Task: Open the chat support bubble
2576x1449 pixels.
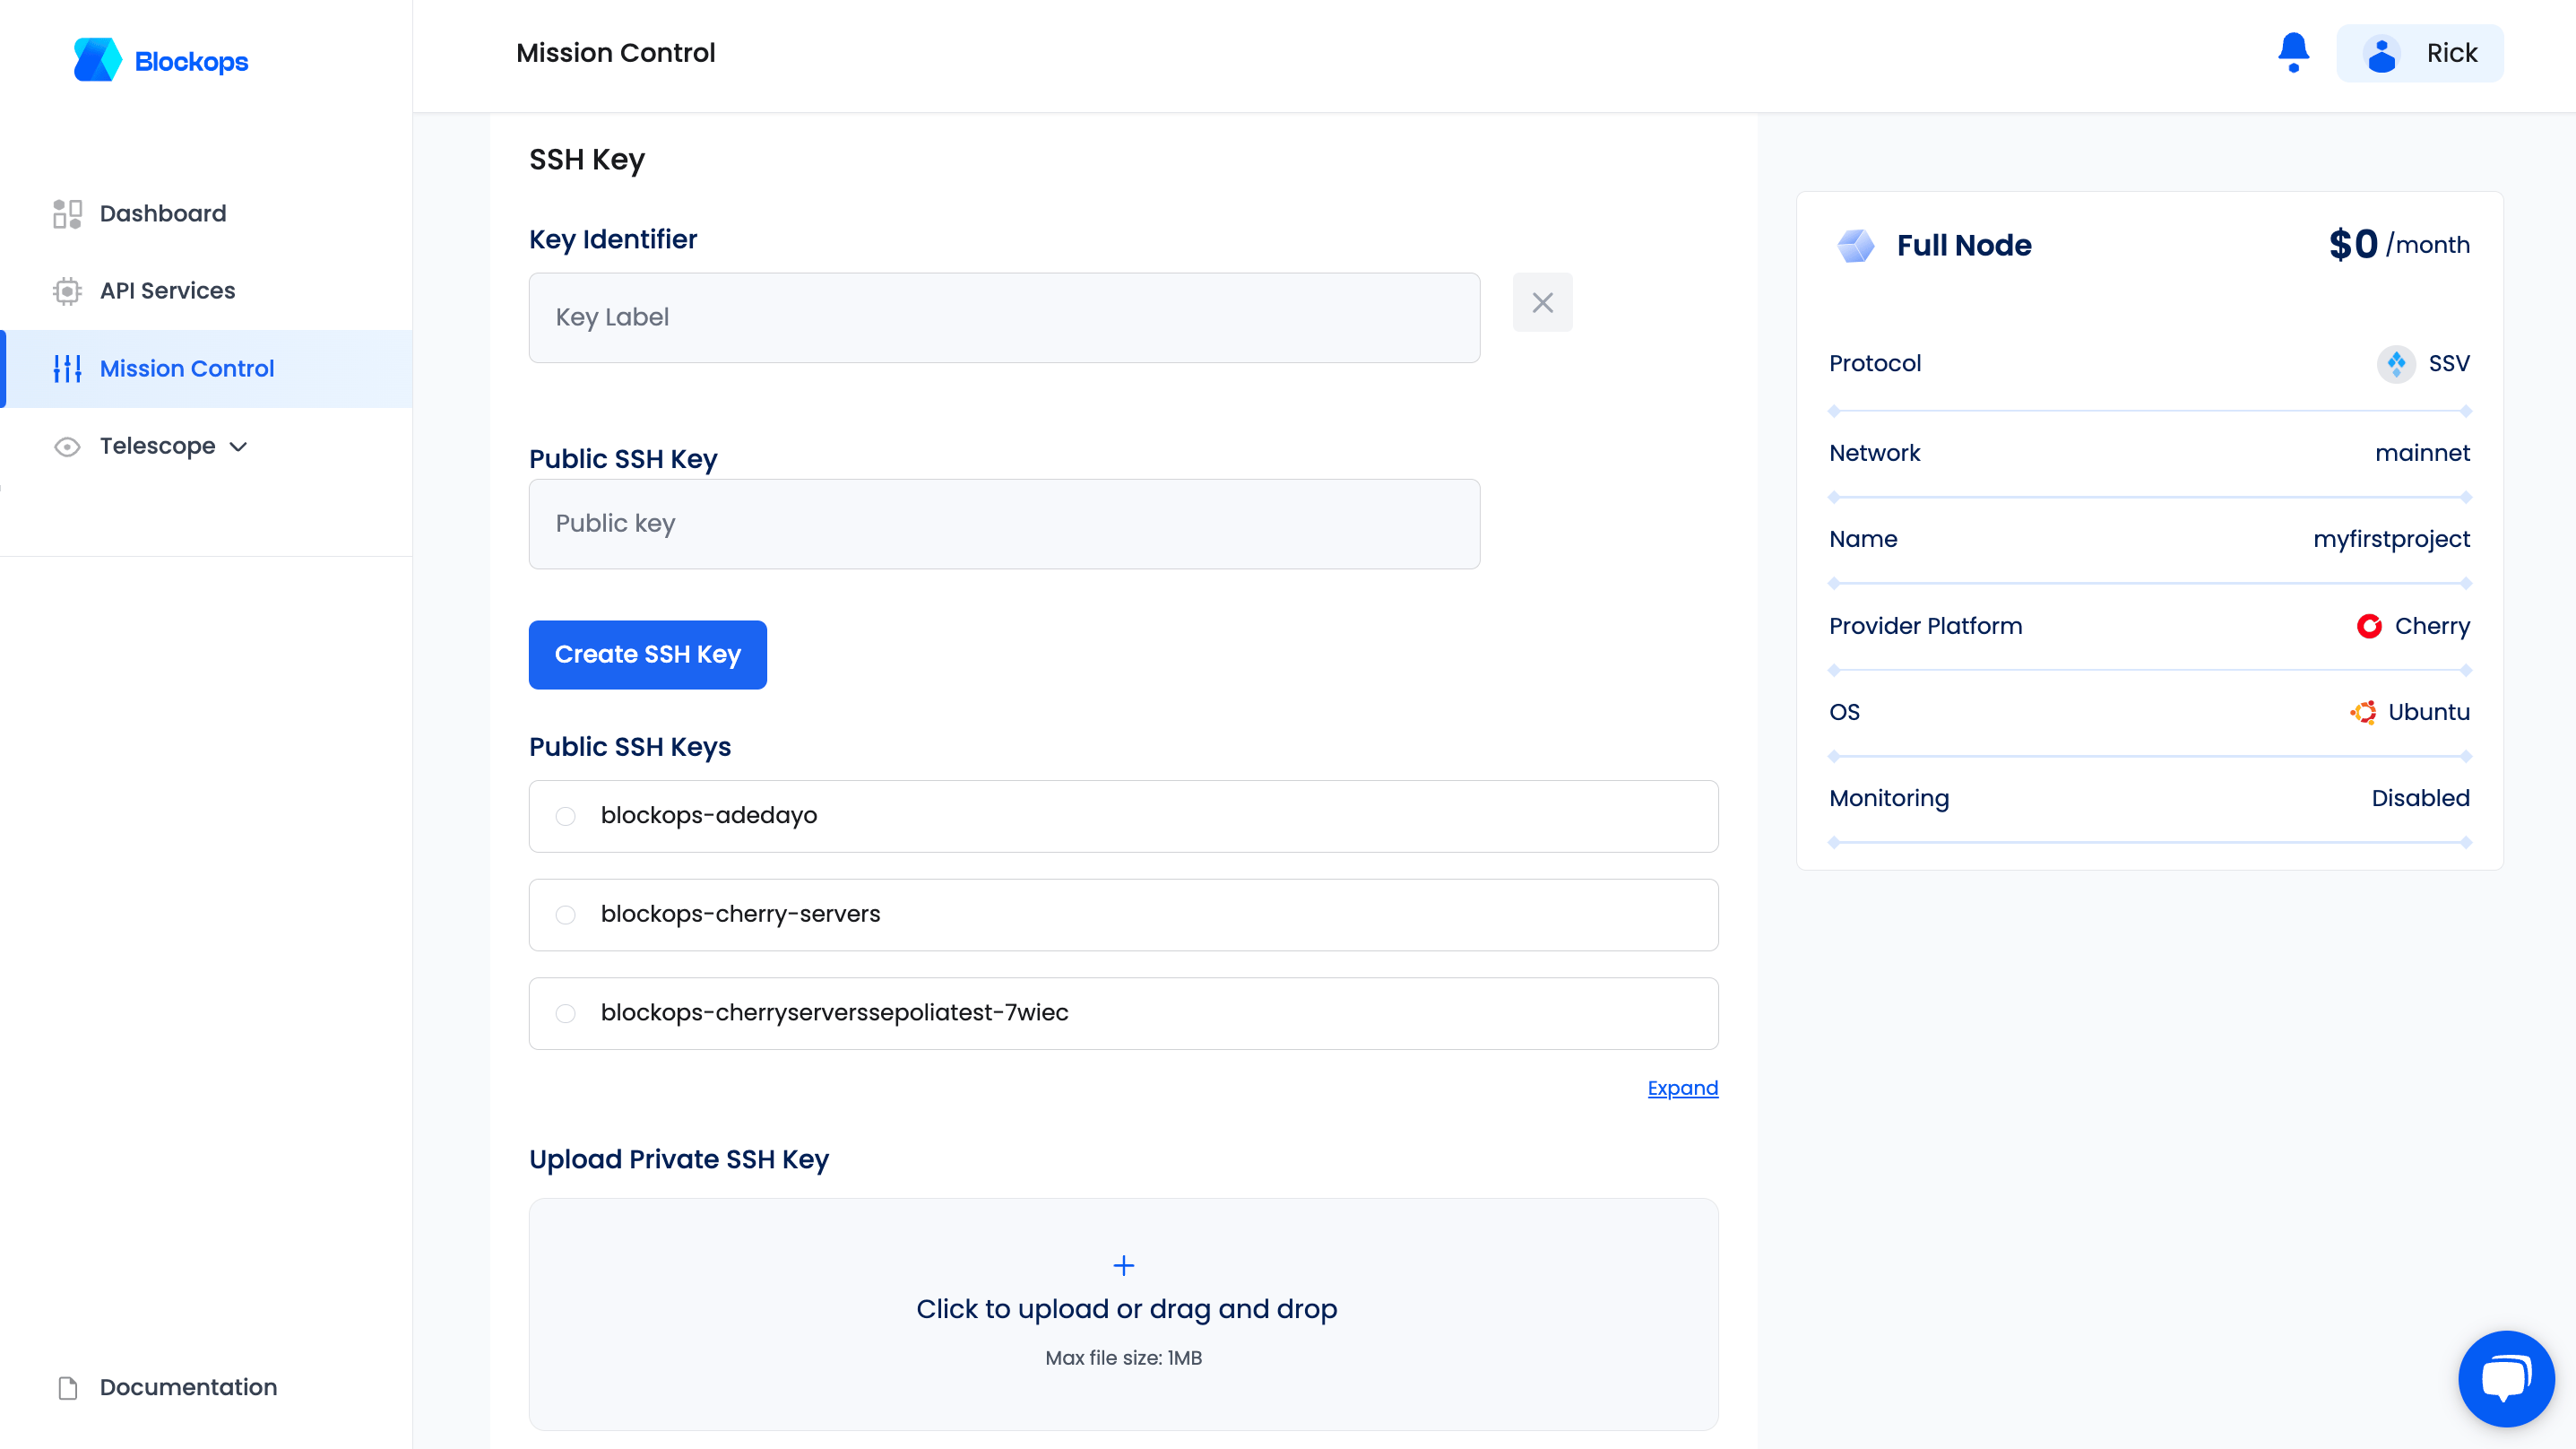Action: point(2506,1378)
